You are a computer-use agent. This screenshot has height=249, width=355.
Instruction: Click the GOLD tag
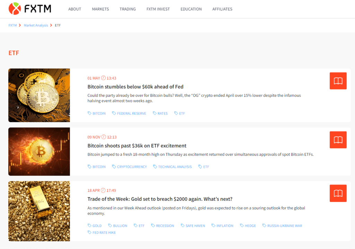(95, 226)
